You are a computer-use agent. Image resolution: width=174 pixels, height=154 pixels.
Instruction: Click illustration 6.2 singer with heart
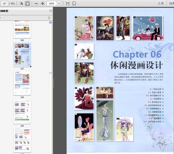pyautogui.click(x=105, y=28)
